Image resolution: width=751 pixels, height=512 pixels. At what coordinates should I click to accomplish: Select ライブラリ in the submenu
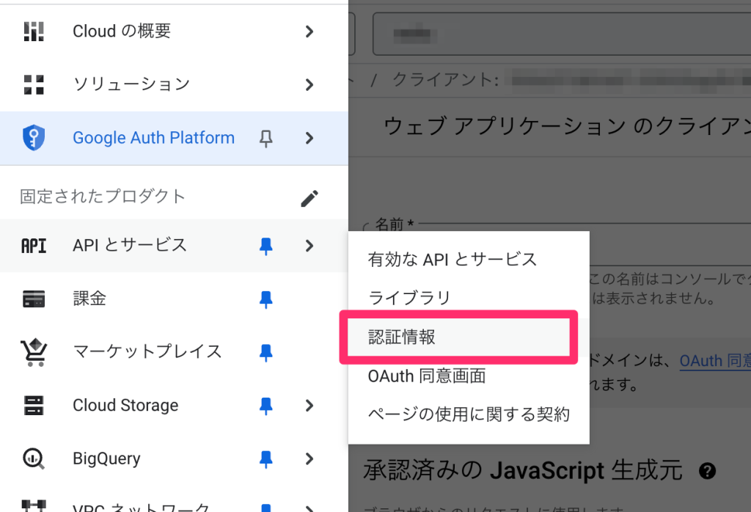pos(469,298)
